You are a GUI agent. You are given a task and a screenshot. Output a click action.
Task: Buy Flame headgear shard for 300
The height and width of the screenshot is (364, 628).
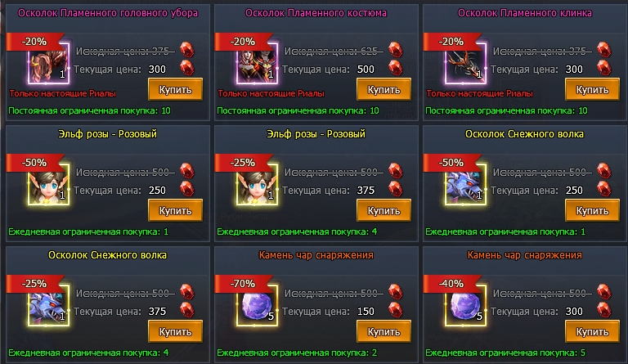[176, 89]
